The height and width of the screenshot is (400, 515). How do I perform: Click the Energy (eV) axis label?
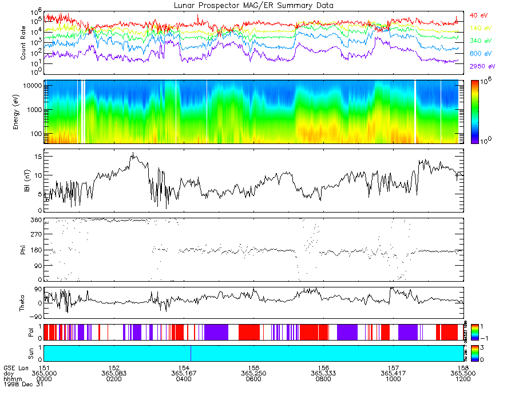[x=16, y=112]
